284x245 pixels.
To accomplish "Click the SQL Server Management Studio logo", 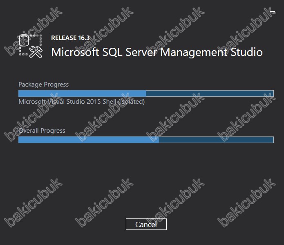I will pos(31,46).
